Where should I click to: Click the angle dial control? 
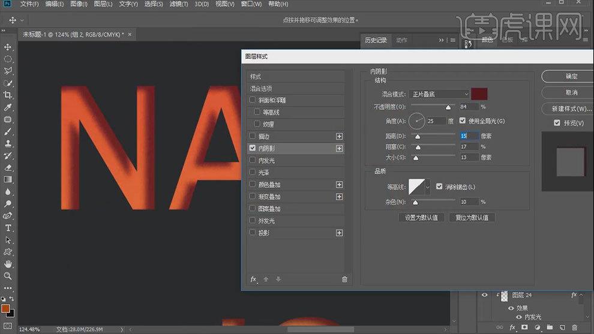[x=417, y=121]
